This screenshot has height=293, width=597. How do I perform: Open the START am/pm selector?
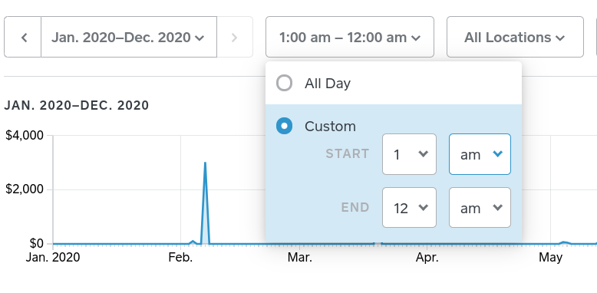click(x=480, y=154)
